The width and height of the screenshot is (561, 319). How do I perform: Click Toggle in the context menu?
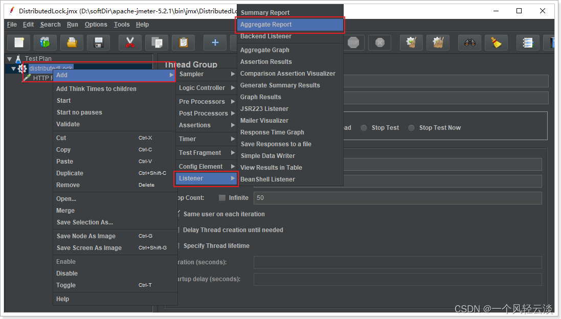click(115, 285)
